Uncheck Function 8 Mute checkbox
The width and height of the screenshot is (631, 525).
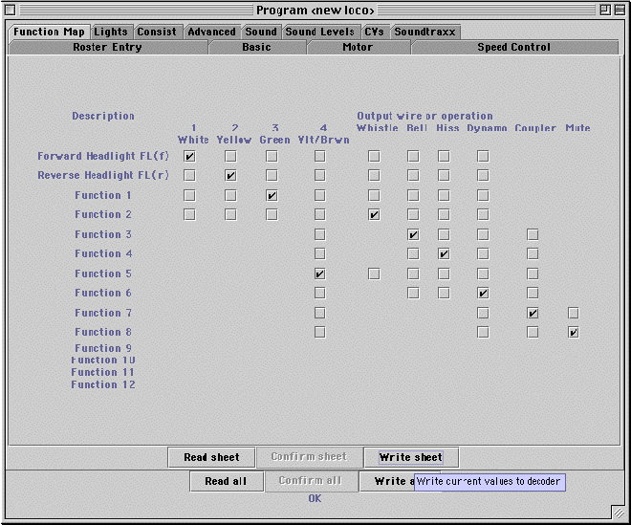click(574, 333)
